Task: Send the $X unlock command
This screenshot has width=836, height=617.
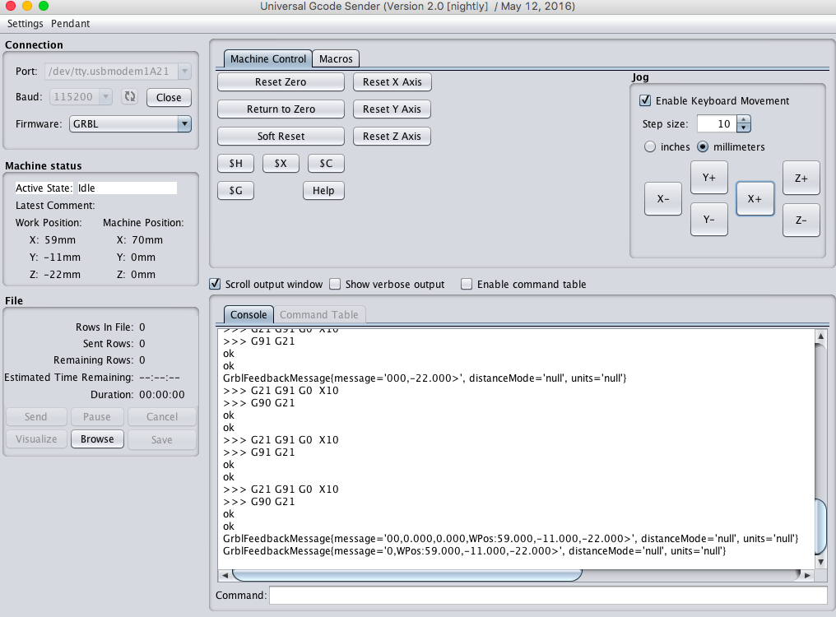Action: [281, 163]
